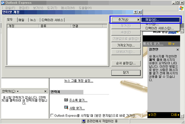Click the Outlook Express title bar icon
The width and height of the screenshot is (185, 124).
pos(3,3)
